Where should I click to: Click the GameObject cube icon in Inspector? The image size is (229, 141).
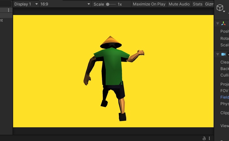pos(220,8)
